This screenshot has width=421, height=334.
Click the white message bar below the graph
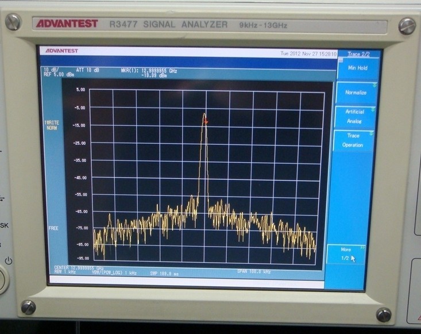187,282
